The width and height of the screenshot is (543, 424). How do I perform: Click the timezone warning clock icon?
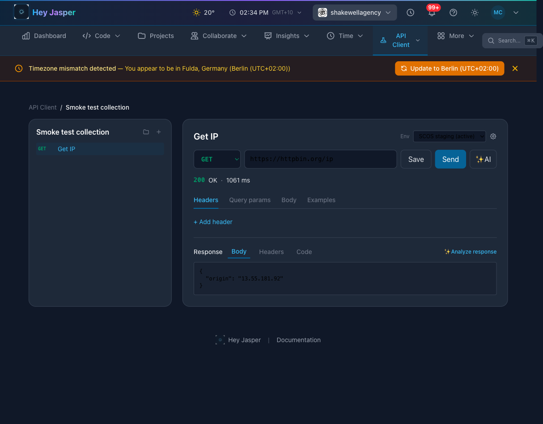click(19, 68)
